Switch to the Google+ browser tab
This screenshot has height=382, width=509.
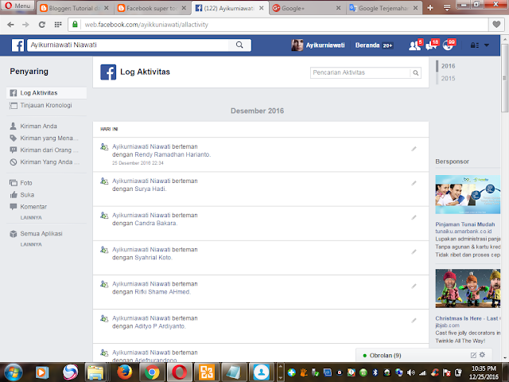pyautogui.click(x=307, y=8)
